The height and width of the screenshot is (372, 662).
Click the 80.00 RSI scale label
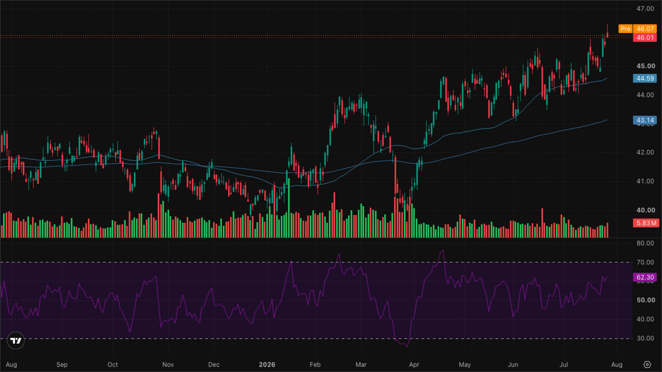[x=645, y=243]
